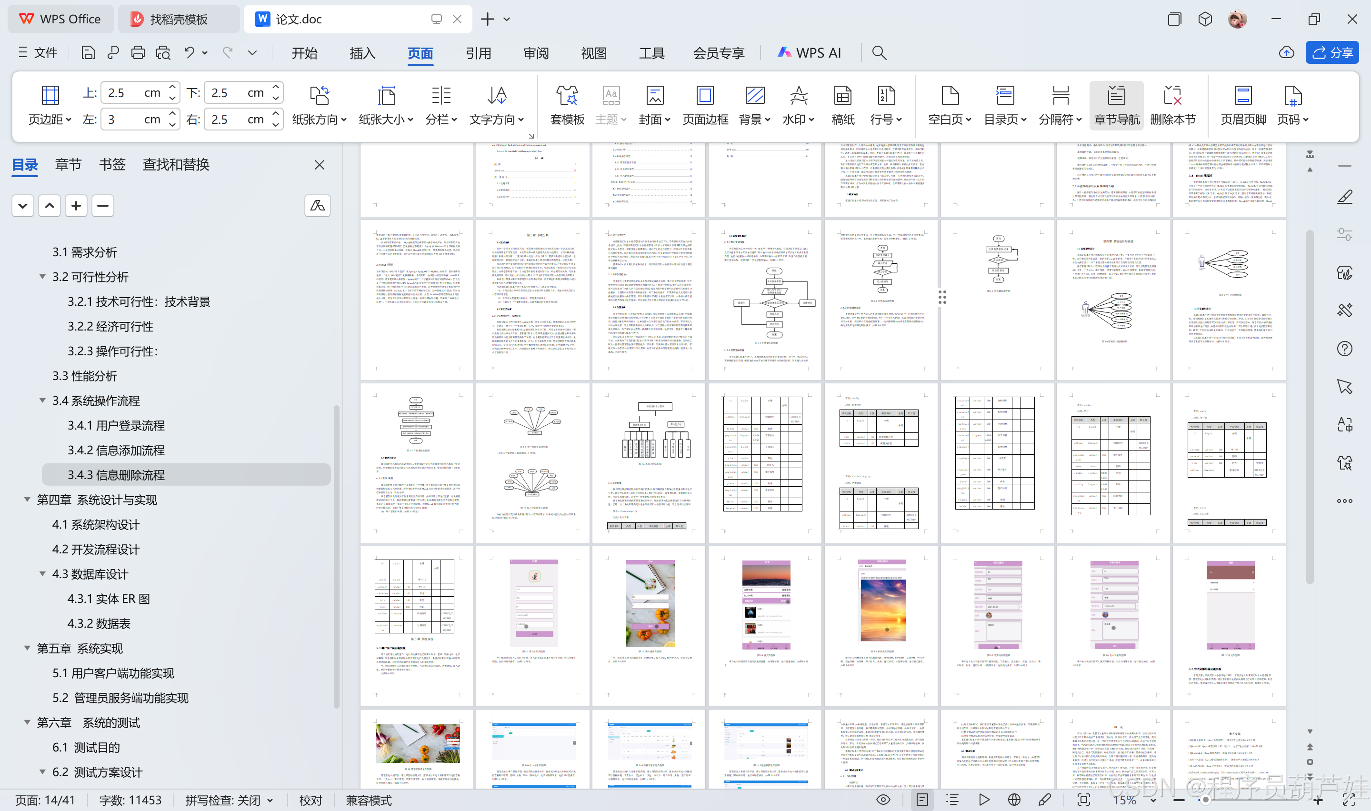Image resolution: width=1371 pixels, height=811 pixels.
Task: Collapse the 第五章 系统实现 tree node
Action: pyautogui.click(x=27, y=648)
